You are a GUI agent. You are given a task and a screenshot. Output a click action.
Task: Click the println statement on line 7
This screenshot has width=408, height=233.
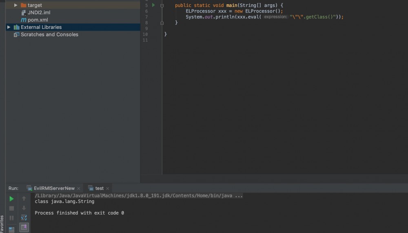point(264,17)
